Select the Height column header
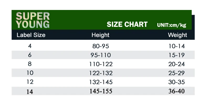 (100, 35)
